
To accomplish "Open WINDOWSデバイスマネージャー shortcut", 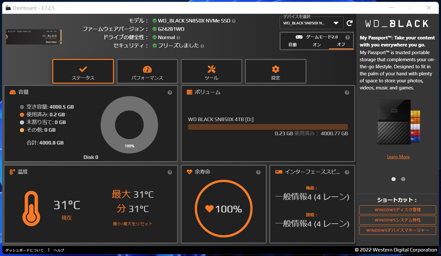I will (x=398, y=230).
